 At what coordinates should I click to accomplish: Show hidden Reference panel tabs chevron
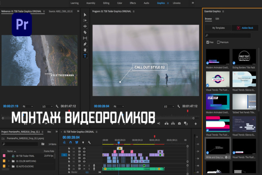click(78, 11)
